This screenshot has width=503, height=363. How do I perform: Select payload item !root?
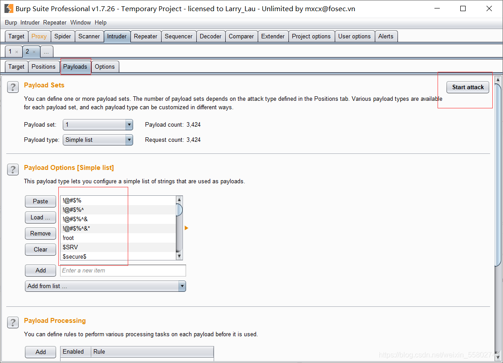tap(118, 238)
